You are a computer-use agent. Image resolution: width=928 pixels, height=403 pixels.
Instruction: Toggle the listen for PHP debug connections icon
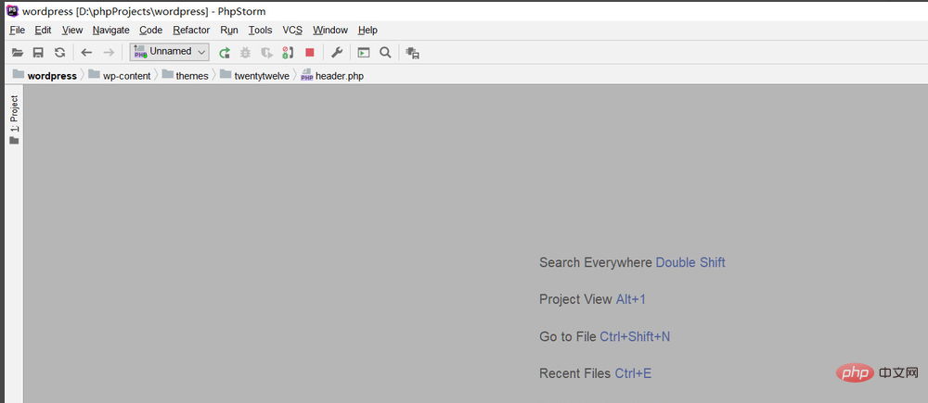point(288,53)
